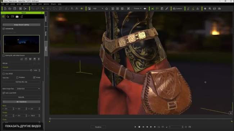Click the eyedropper picker toolbar icon
The image size is (234, 131).
click(x=167, y=9)
